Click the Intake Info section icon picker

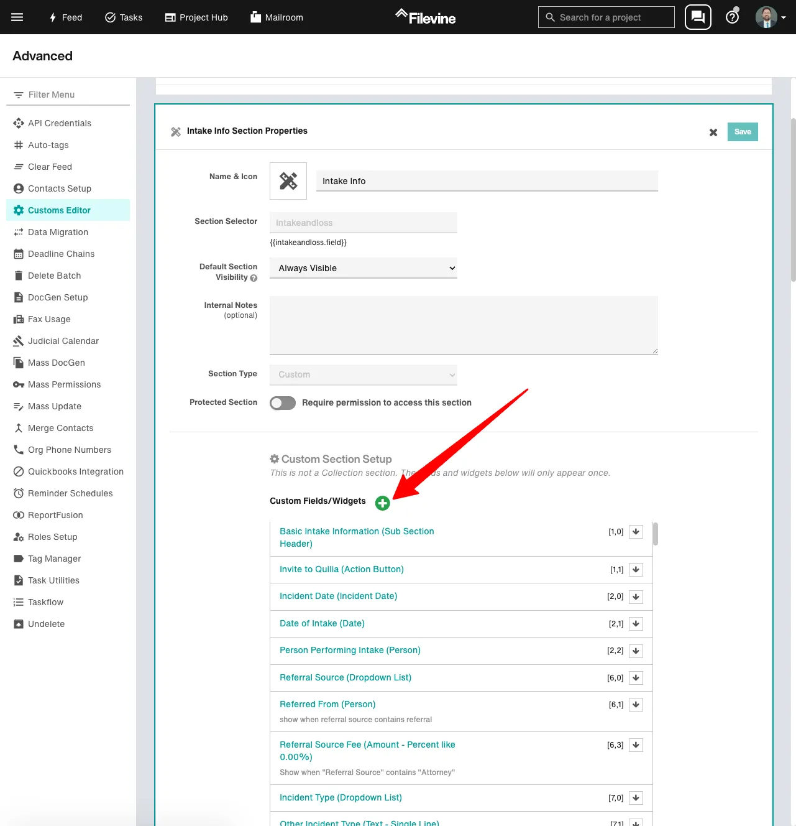pyautogui.click(x=288, y=181)
